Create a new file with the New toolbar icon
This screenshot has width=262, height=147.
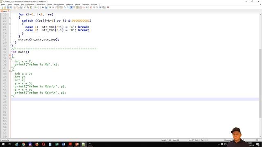2,7
